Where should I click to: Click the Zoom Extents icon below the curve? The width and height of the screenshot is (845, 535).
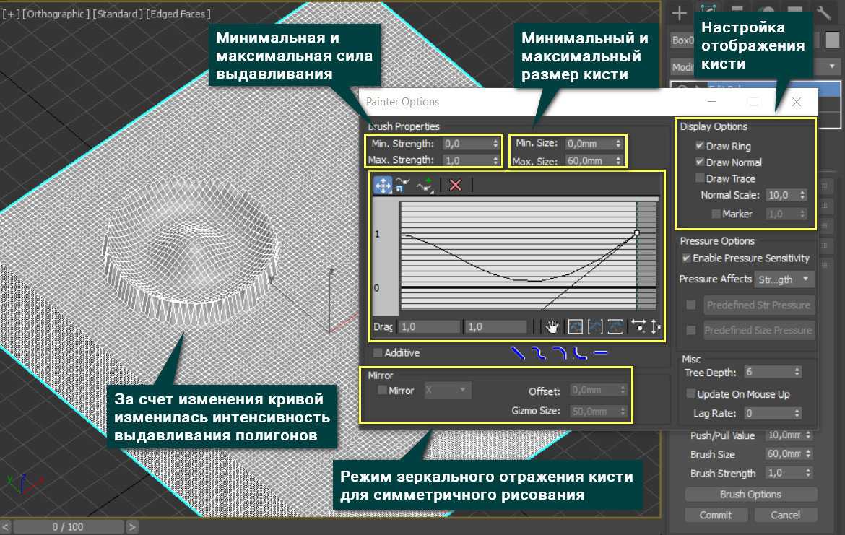(x=575, y=327)
